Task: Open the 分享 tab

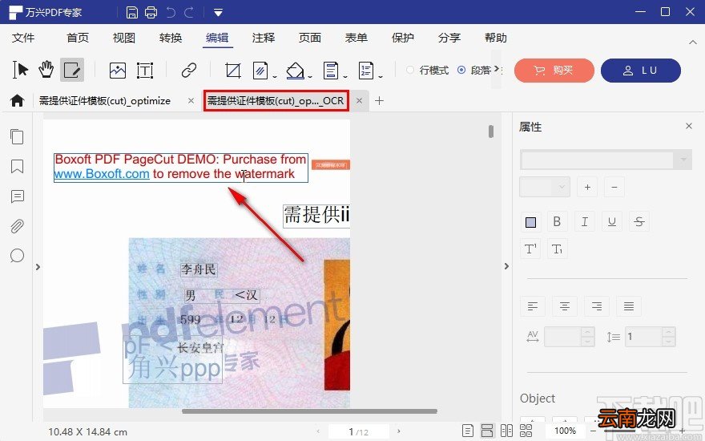Action: [x=449, y=38]
